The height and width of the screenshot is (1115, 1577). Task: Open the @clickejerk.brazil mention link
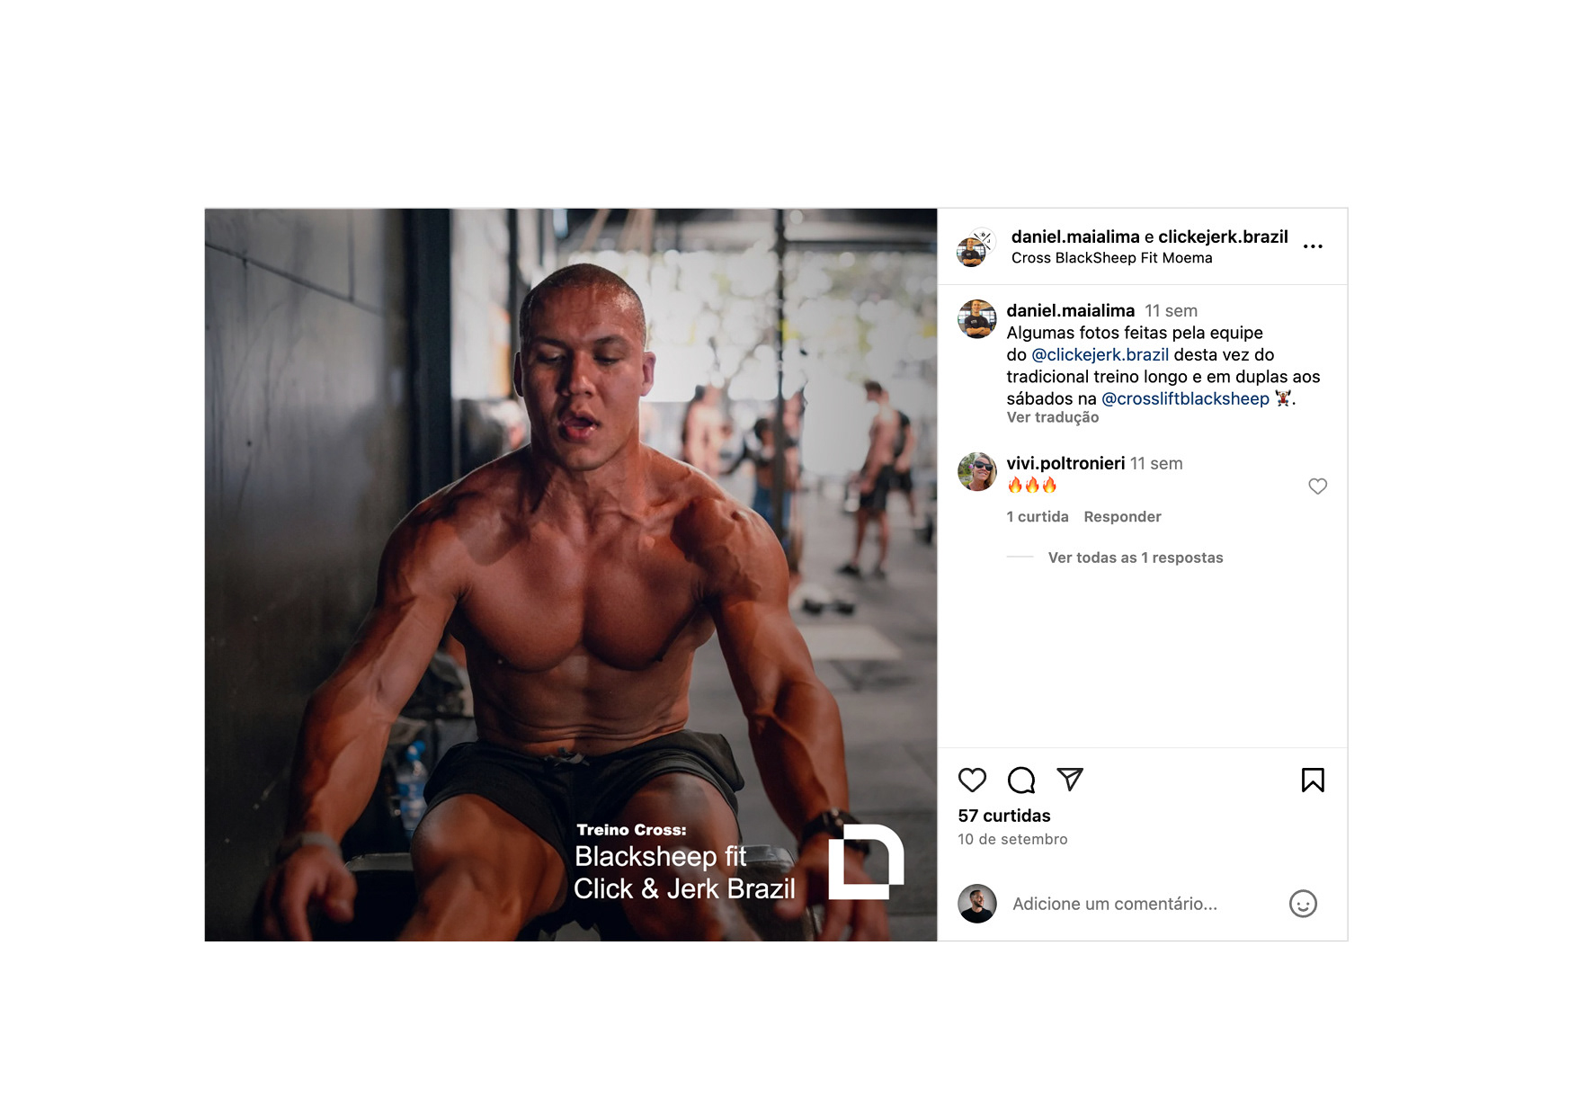[1100, 354]
